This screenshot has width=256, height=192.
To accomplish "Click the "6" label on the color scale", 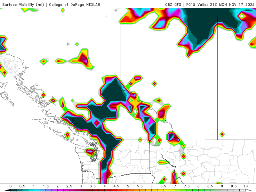I will [x=151, y=186].
